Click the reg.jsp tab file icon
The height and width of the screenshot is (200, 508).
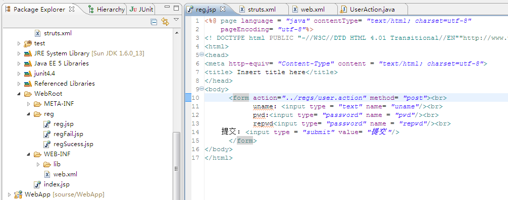[190, 10]
